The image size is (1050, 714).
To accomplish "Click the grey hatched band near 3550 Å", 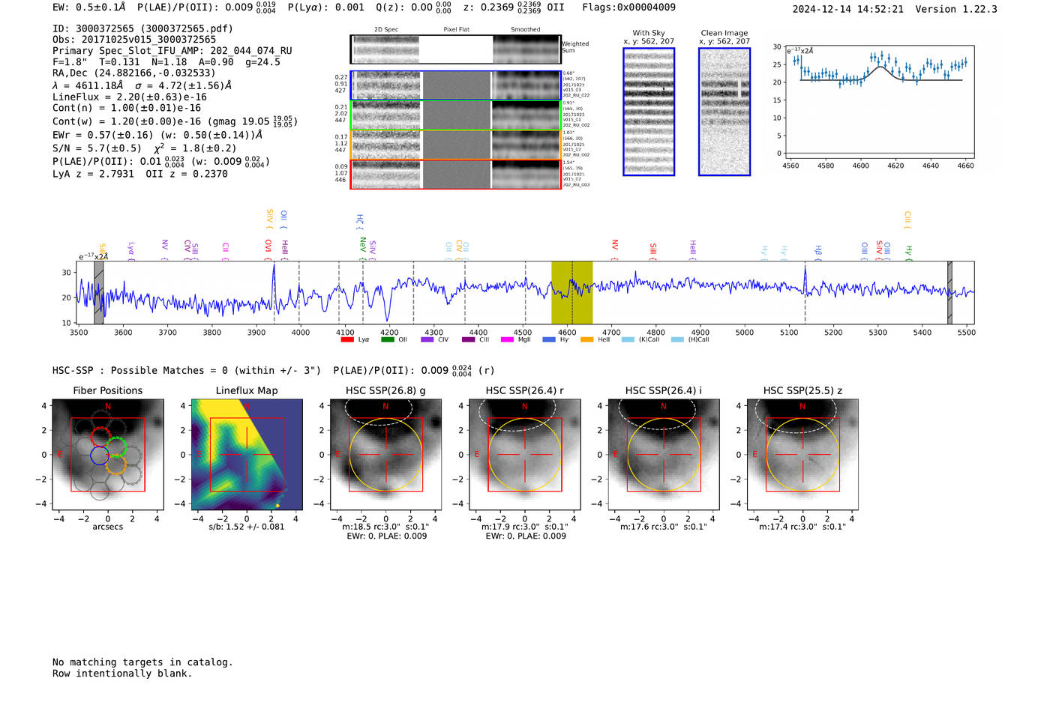I will point(98,292).
